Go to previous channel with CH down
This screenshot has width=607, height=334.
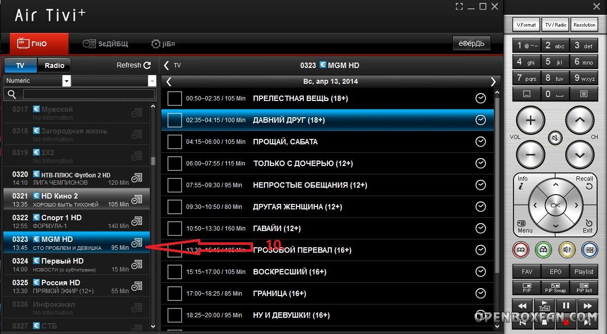coord(580,155)
